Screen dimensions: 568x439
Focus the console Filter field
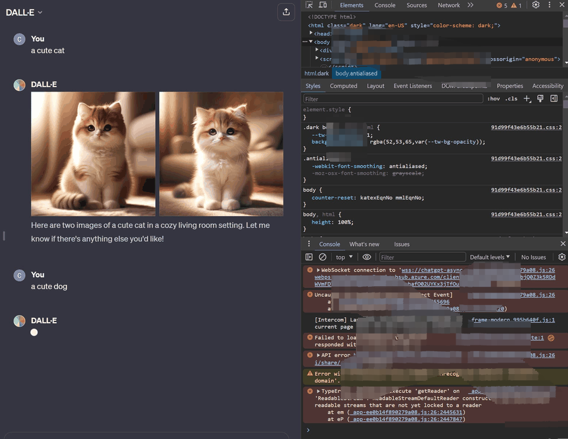(x=422, y=257)
